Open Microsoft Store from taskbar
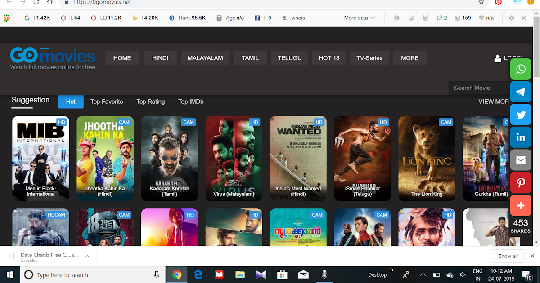The width and height of the screenshot is (540, 283). coord(282,274)
